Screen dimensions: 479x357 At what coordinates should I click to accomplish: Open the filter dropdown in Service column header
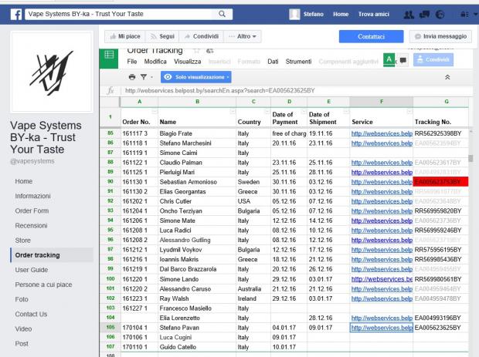[x=409, y=112]
